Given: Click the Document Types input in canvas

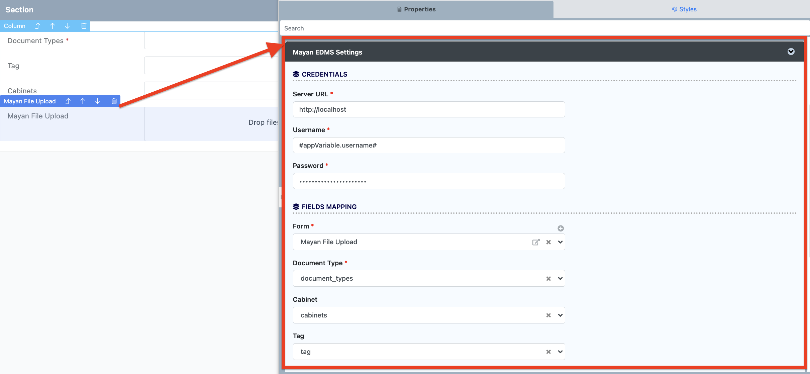Looking at the screenshot, I should click(x=211, y=40).
